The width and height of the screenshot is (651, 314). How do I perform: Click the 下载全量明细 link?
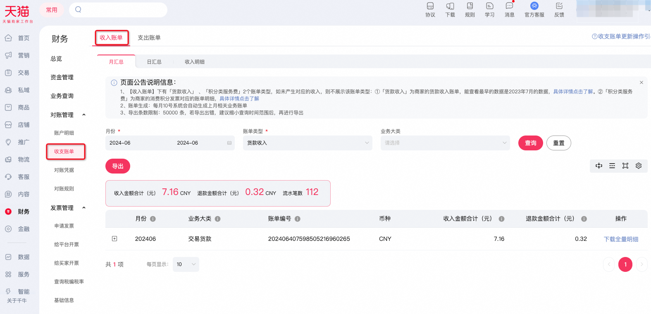[x=621, y=239]
